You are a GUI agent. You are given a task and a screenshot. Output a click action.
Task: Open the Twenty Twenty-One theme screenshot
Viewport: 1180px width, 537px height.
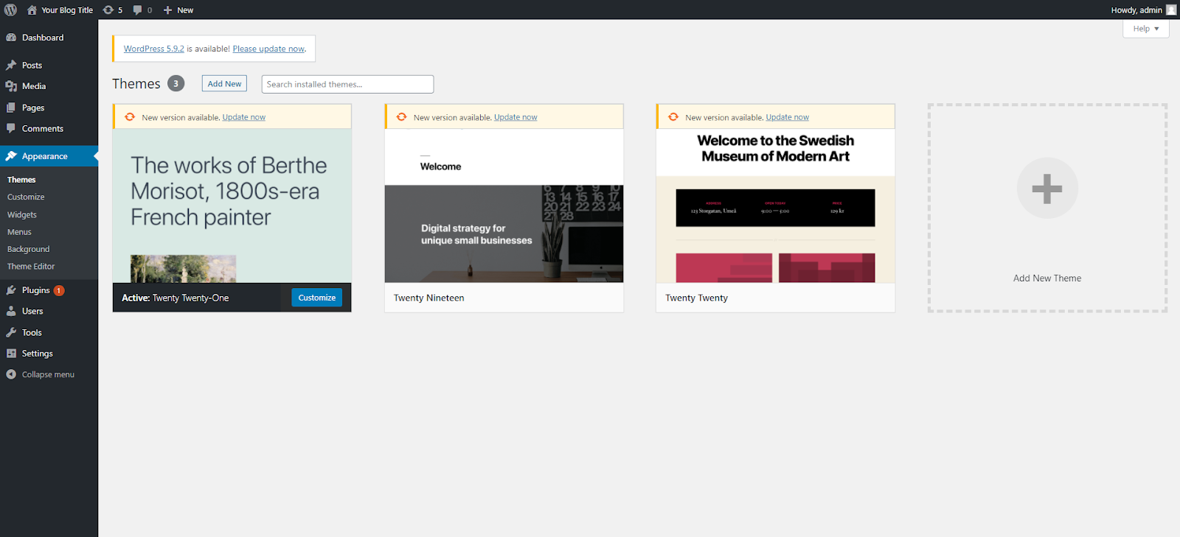pyautogui.click(x=232, y=206)
